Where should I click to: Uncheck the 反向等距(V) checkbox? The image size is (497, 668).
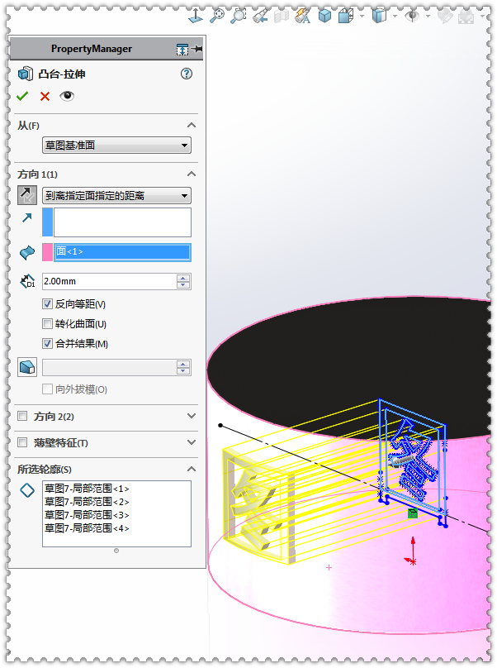47,303
